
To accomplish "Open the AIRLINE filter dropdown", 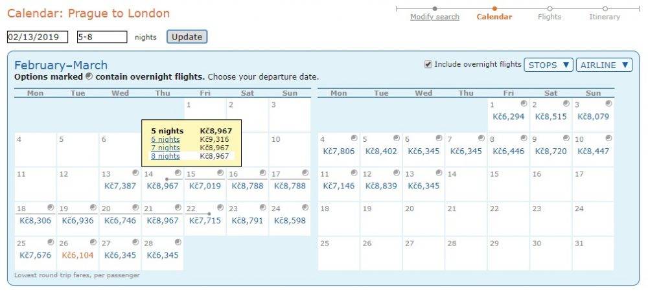I will (604, 65).
